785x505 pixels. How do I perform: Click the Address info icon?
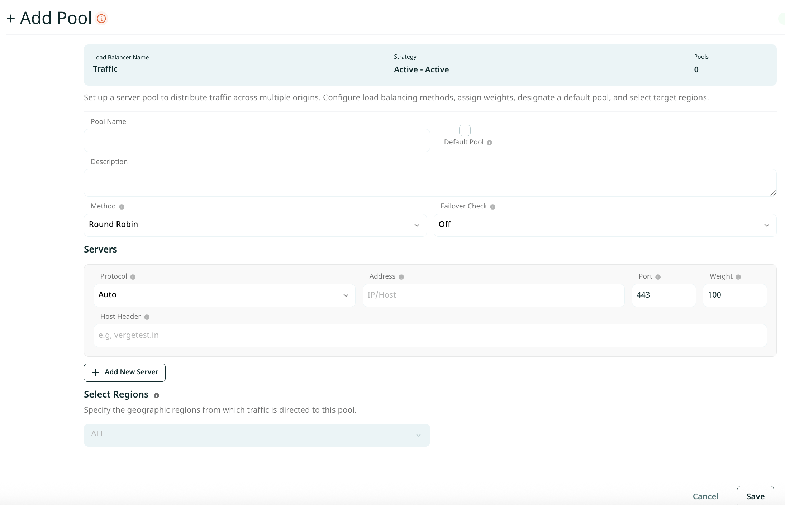401,277
